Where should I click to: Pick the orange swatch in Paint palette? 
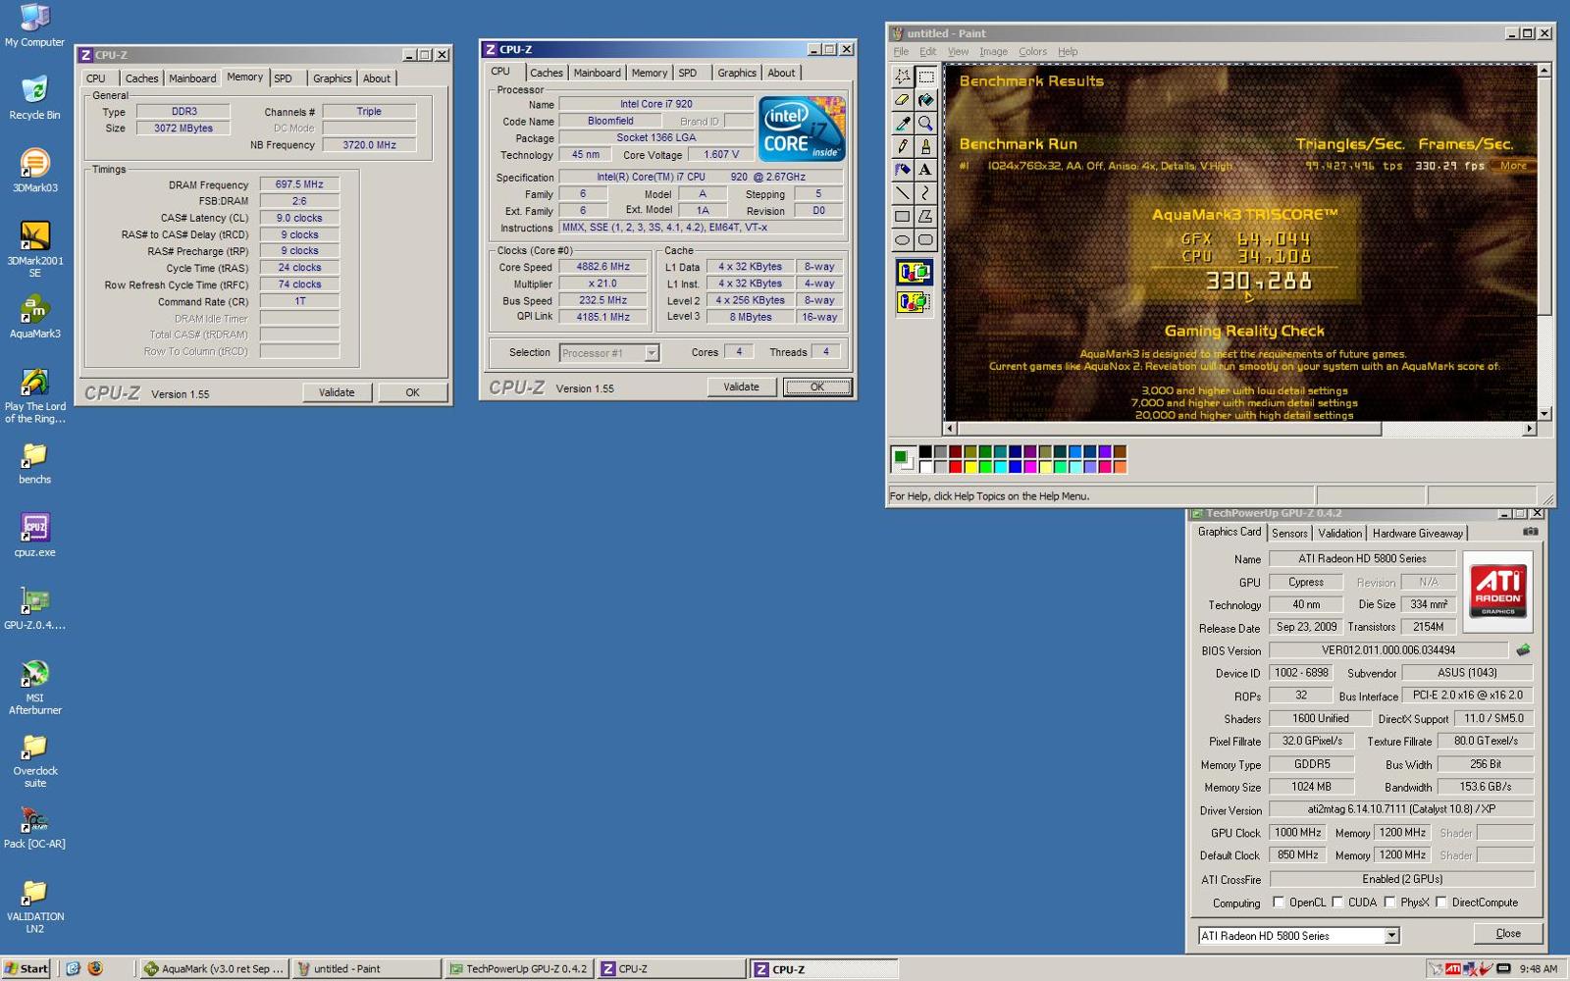(1120, 467)
